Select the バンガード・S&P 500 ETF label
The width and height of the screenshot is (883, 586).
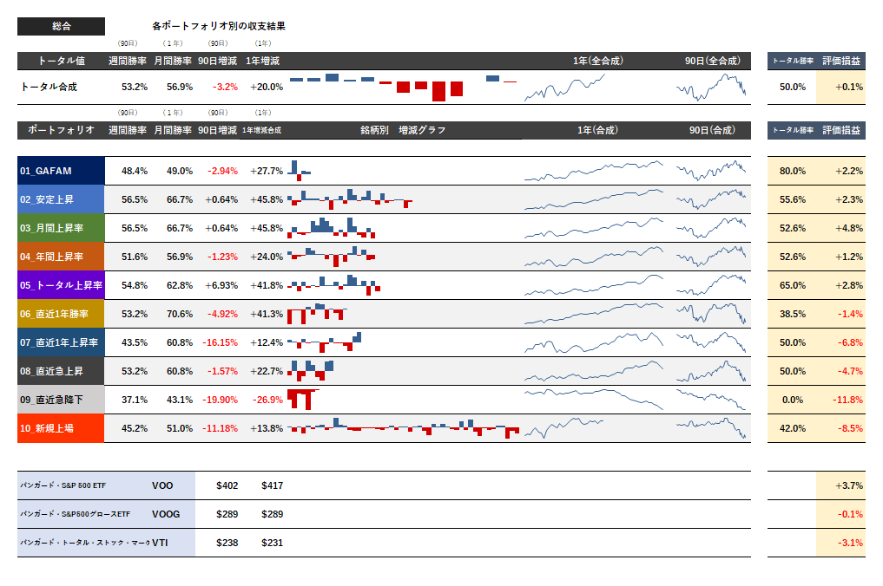[63, 486]
